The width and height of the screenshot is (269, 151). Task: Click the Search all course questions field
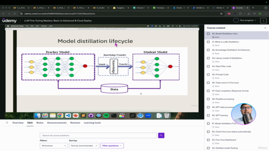pos(98,135)
